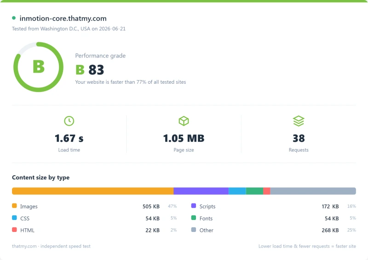Click the 'Tested from Washington D.C.' line
368x260 pixels.
pos(69,29)
